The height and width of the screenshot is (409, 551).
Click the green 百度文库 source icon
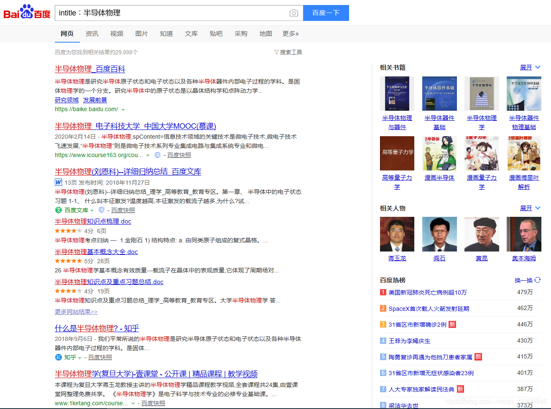coord(59,210)
